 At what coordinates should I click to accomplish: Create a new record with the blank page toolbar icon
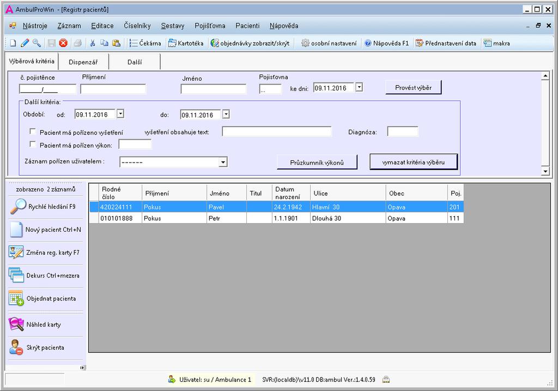pos(13,43)
